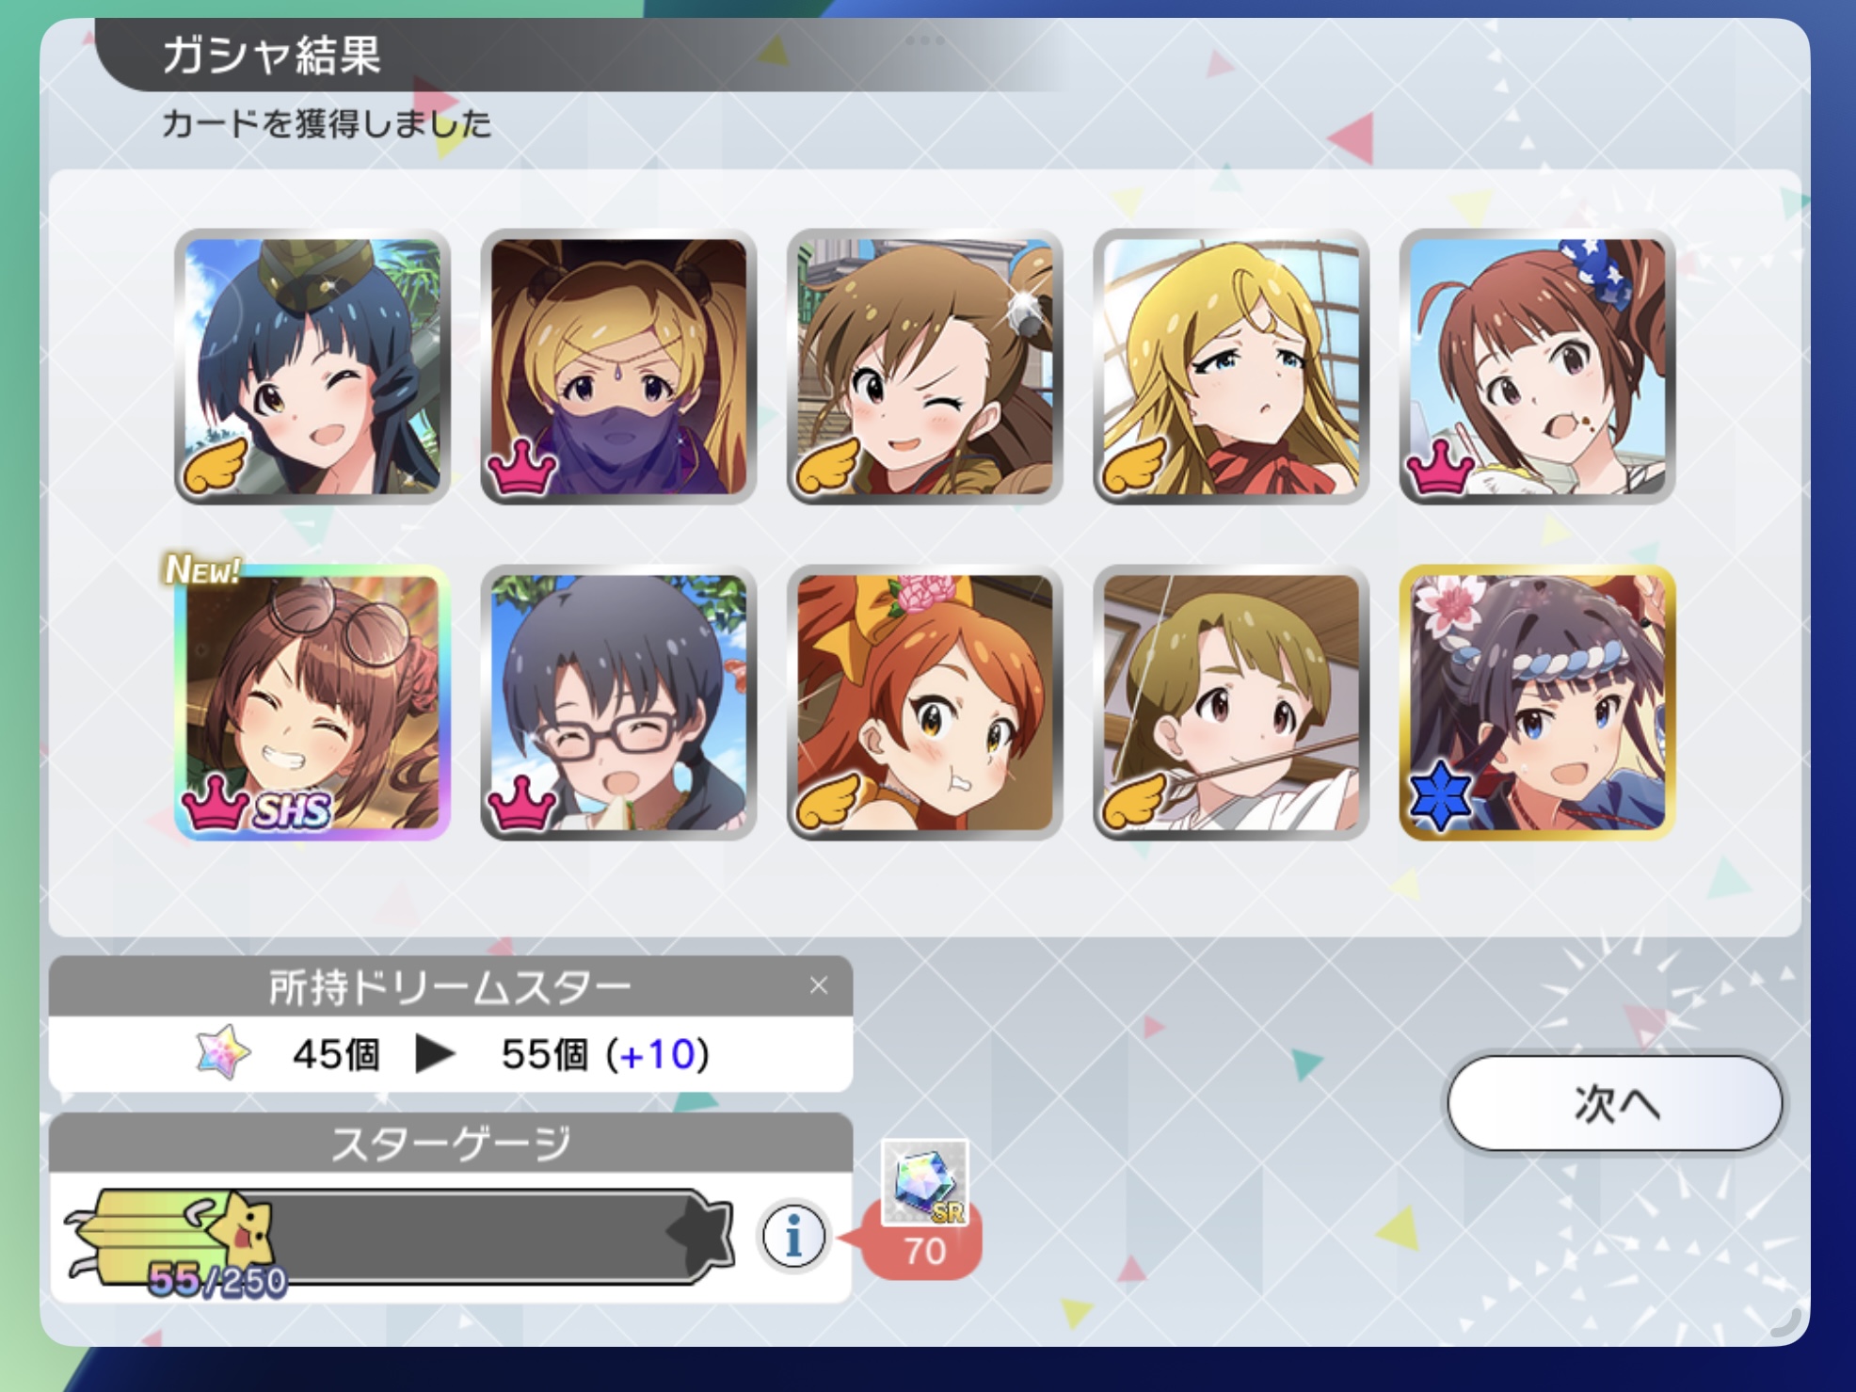
Task: Open the winking brown side-ponytail girl card
Action: [x=924, y=366]
